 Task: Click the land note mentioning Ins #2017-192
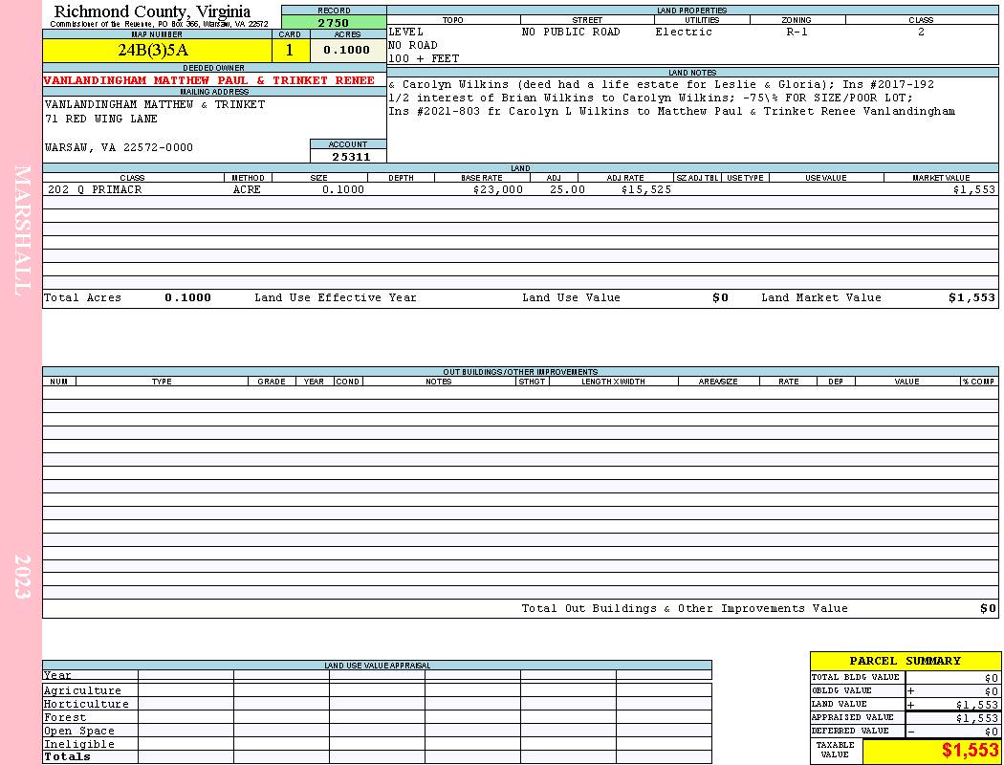point(661,84)
